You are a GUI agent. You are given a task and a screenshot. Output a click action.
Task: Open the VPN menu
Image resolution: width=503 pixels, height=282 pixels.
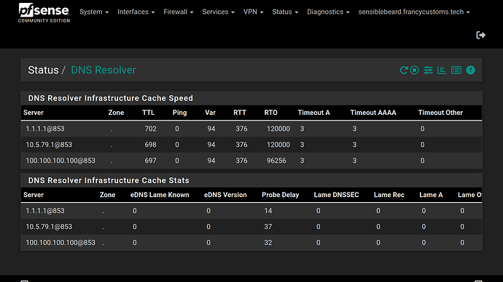[254, 12]
